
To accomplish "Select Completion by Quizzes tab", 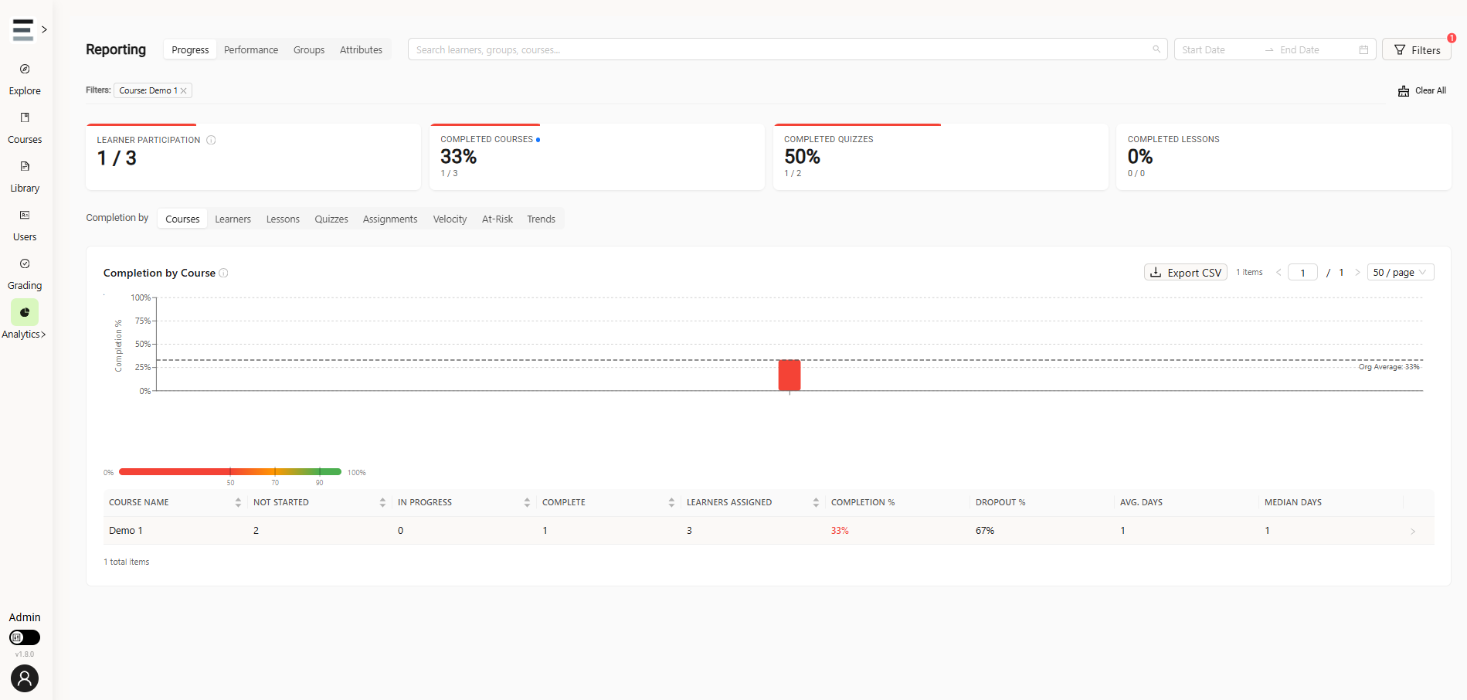I will [x=331, y=219].
